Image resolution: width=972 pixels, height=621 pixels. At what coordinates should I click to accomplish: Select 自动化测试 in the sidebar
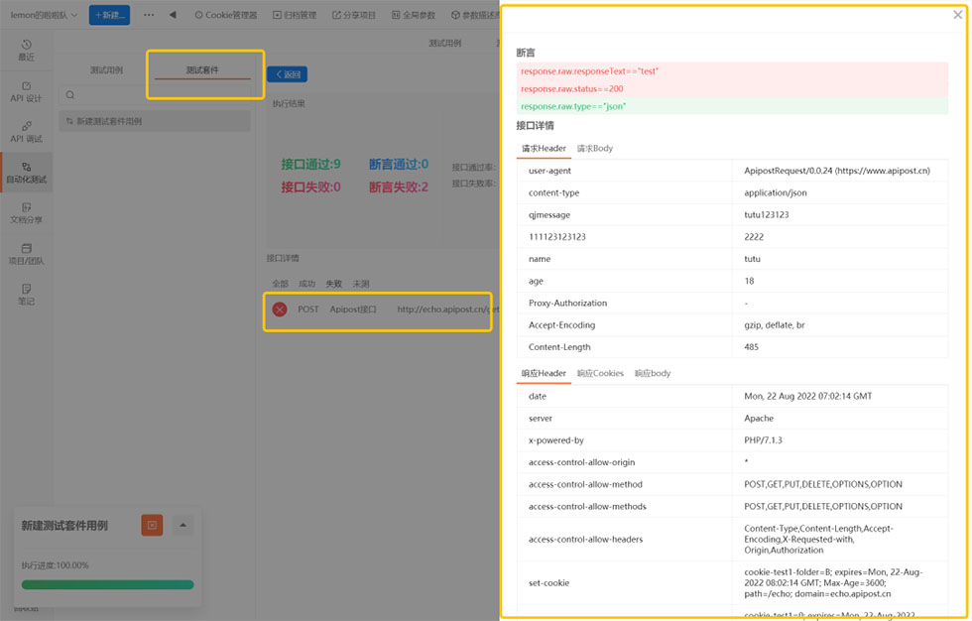(26, 173)
